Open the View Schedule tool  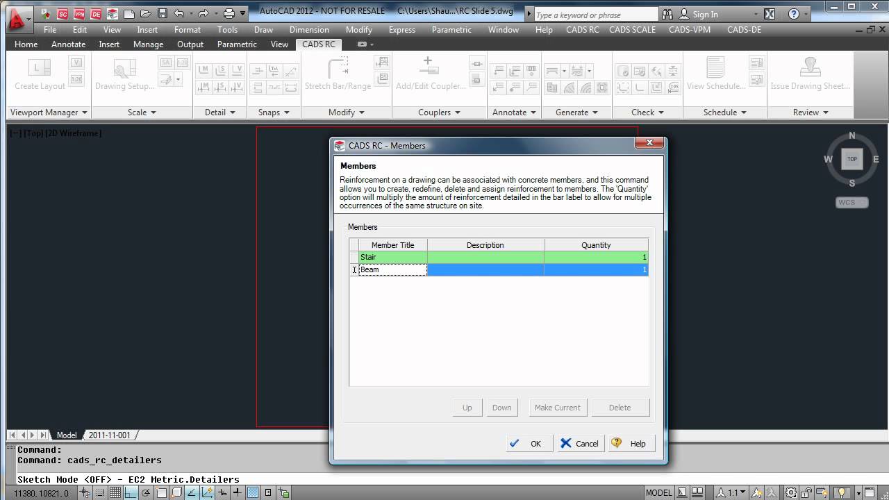pyautogui.click(x=716, y=74)
